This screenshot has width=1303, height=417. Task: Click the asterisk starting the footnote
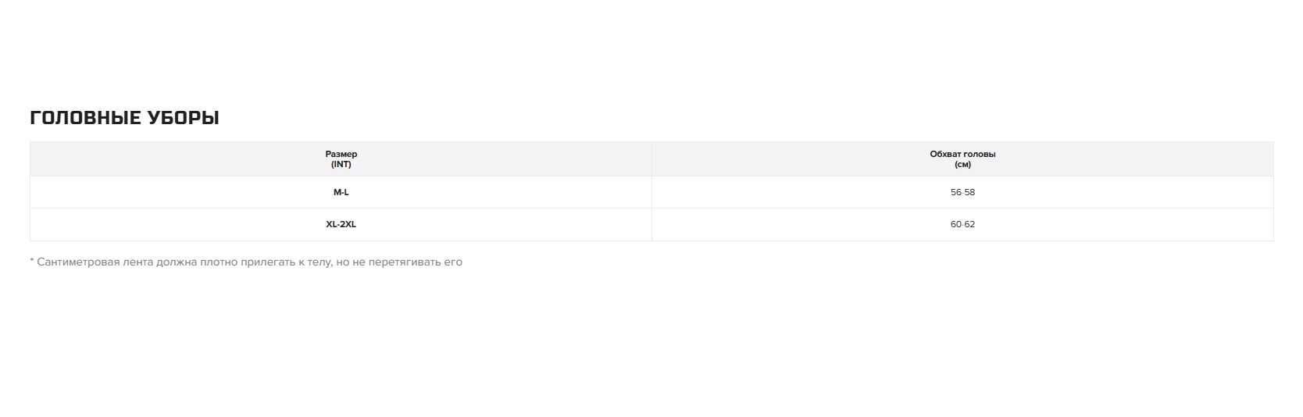[x=32, y=262]
